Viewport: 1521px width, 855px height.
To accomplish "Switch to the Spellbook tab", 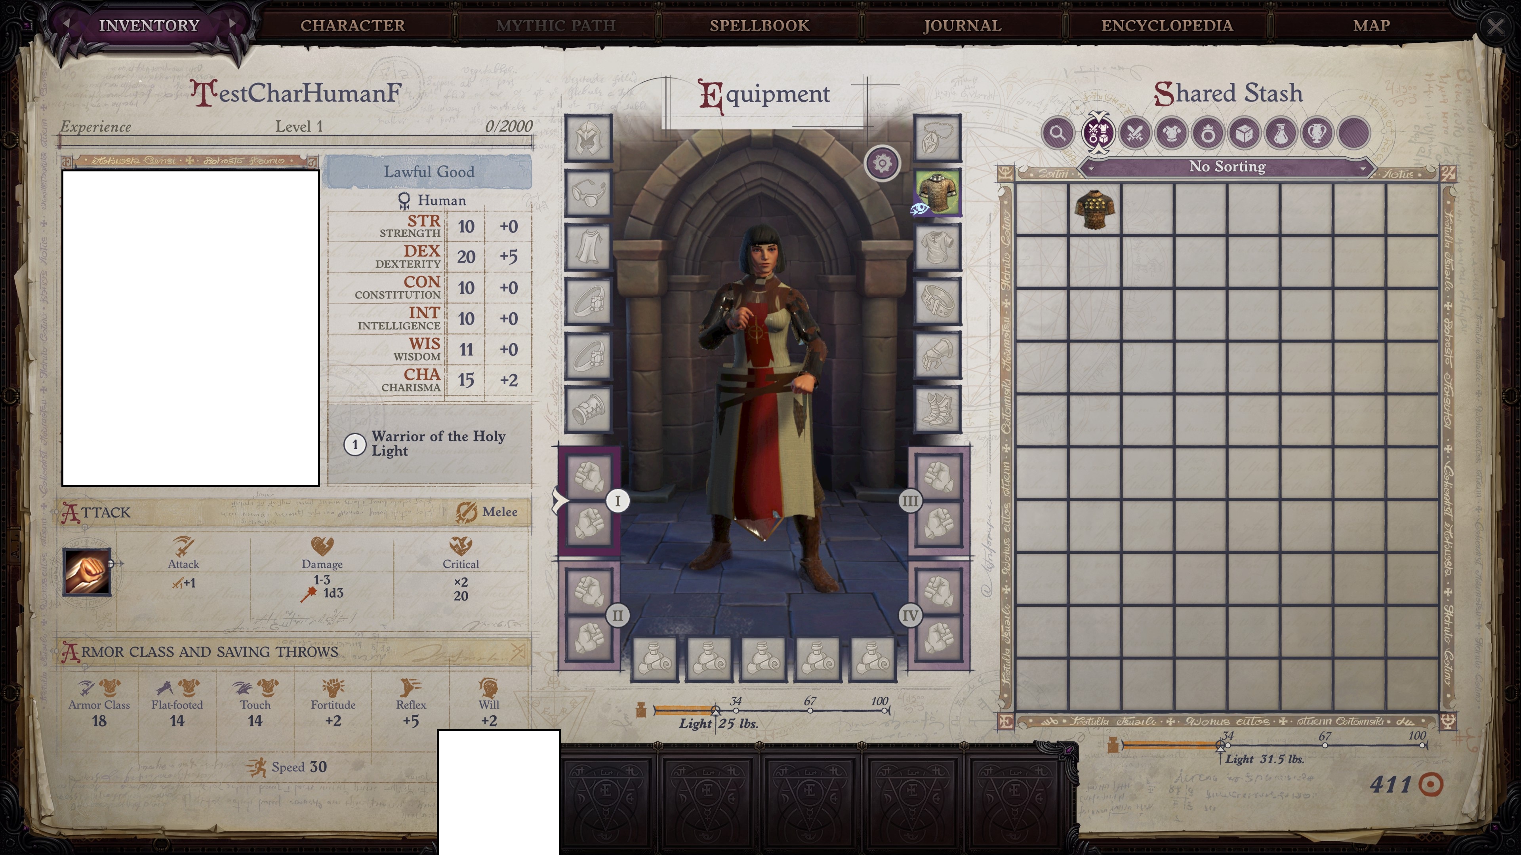I will tap(759, 25).
